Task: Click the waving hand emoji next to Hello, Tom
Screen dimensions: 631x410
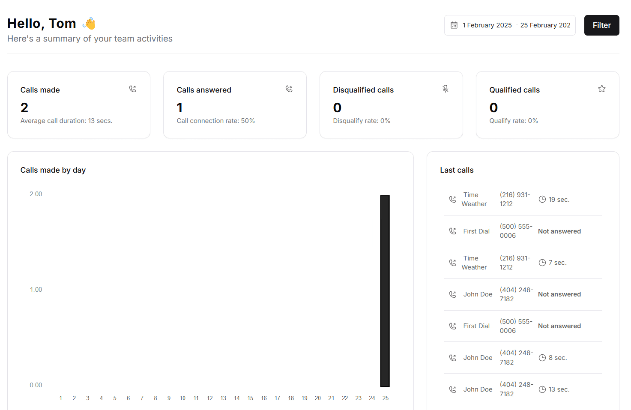Action: point(89,23)
